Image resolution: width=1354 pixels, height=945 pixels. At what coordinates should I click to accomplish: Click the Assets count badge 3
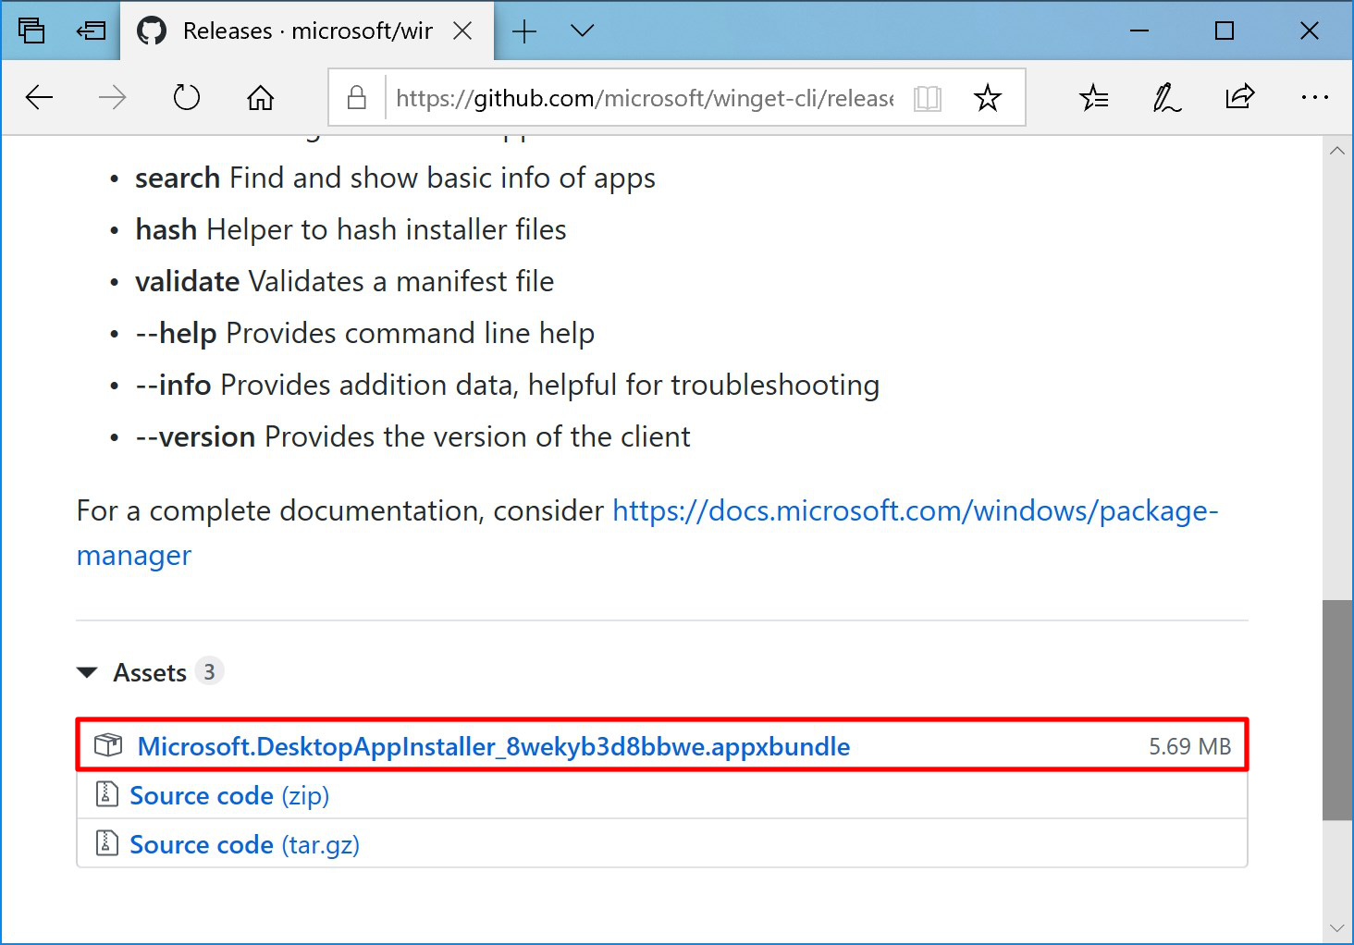tap(210, 671)
